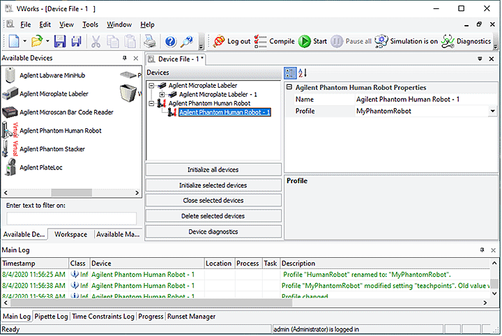Viewport: 502px width, 336px height.
Task: Click the Compile checklist button
Action: 275,41
